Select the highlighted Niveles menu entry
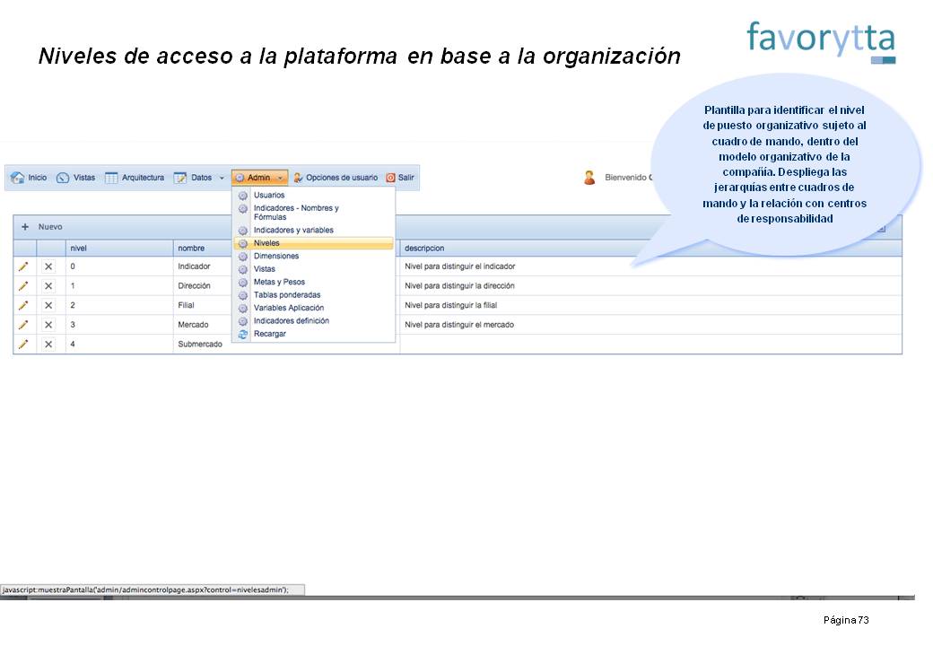 [x=314, y=243]
